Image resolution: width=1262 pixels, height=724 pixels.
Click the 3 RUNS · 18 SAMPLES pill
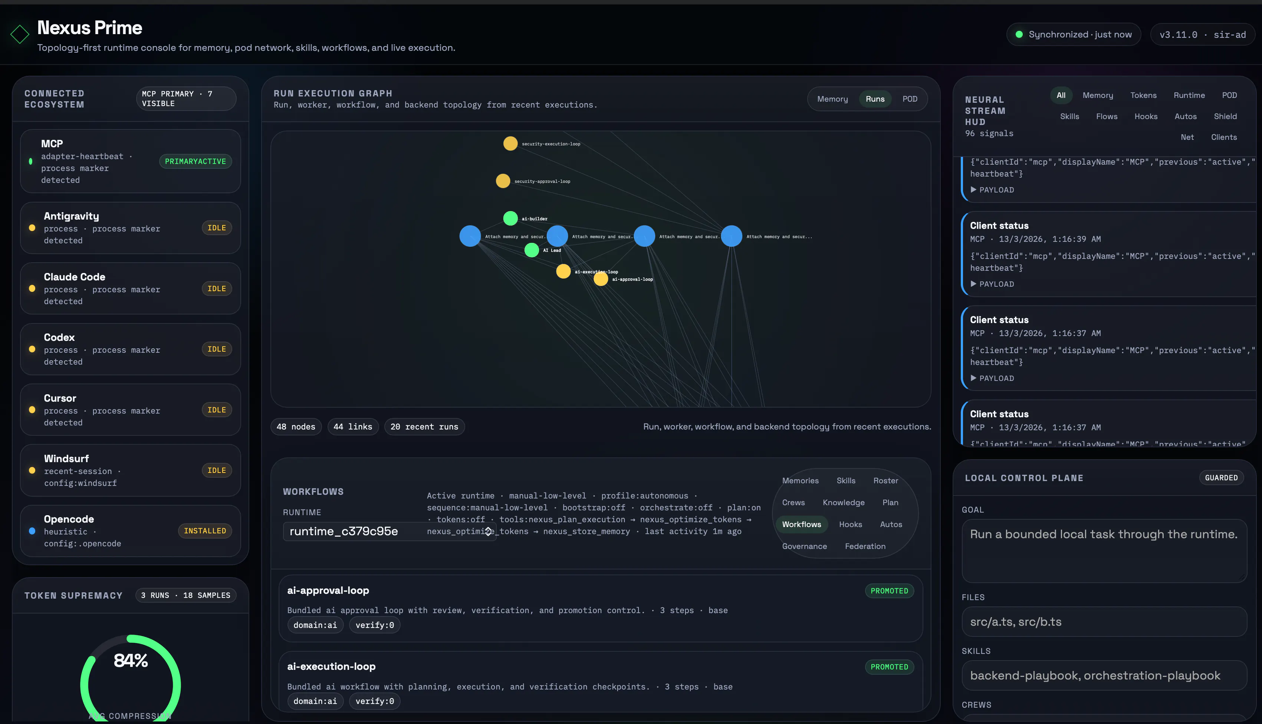[185, 596]
